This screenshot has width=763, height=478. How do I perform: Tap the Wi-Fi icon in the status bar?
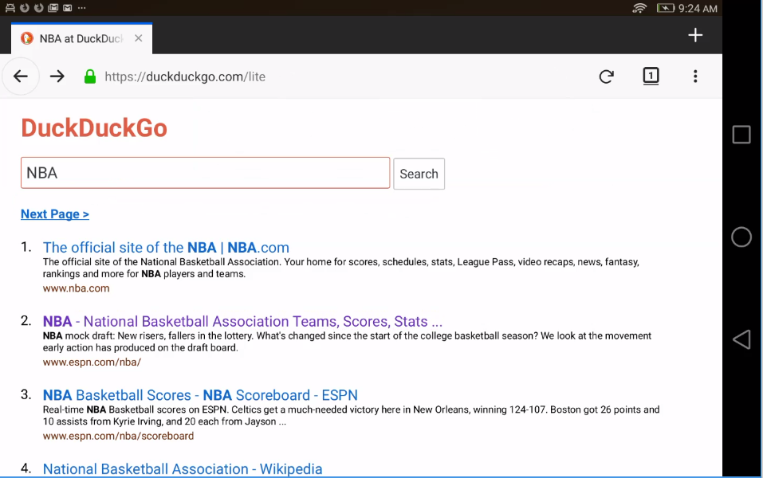(639, 9)
